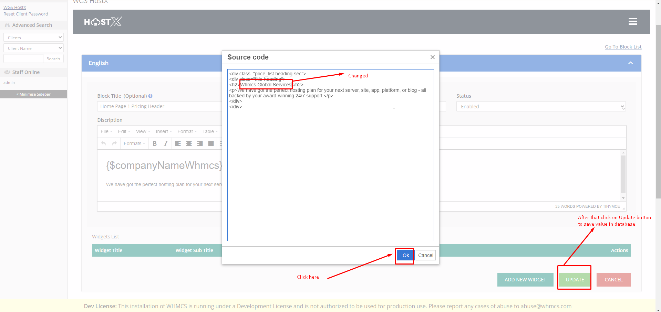Open the Insert menu in editor
Screen dimensions: 661x312
[x=164, y=131]
